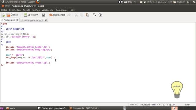Click the quotation marks panel icon
This screenshot has height=110, width=196.
click(121, 2)
